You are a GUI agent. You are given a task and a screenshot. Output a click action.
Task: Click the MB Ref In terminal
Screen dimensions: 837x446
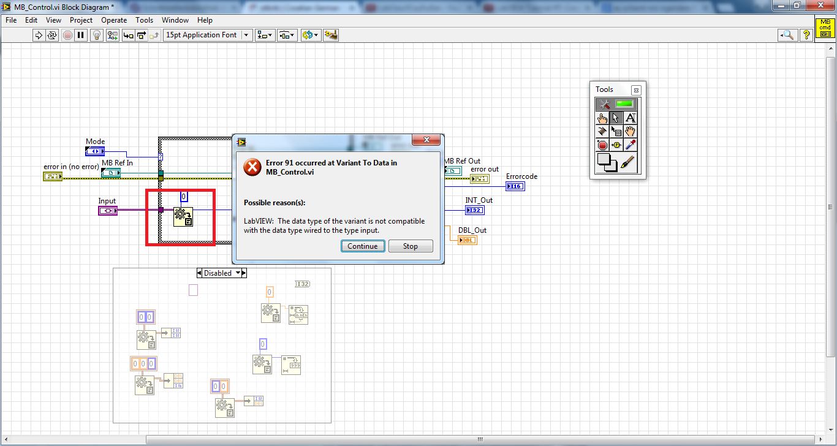click(x=111, y=173)
